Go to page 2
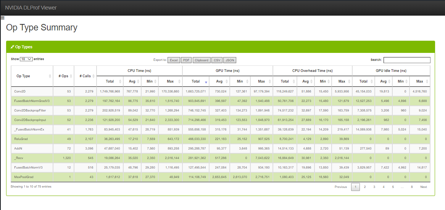The image size is (445, 210). (364, 187)
